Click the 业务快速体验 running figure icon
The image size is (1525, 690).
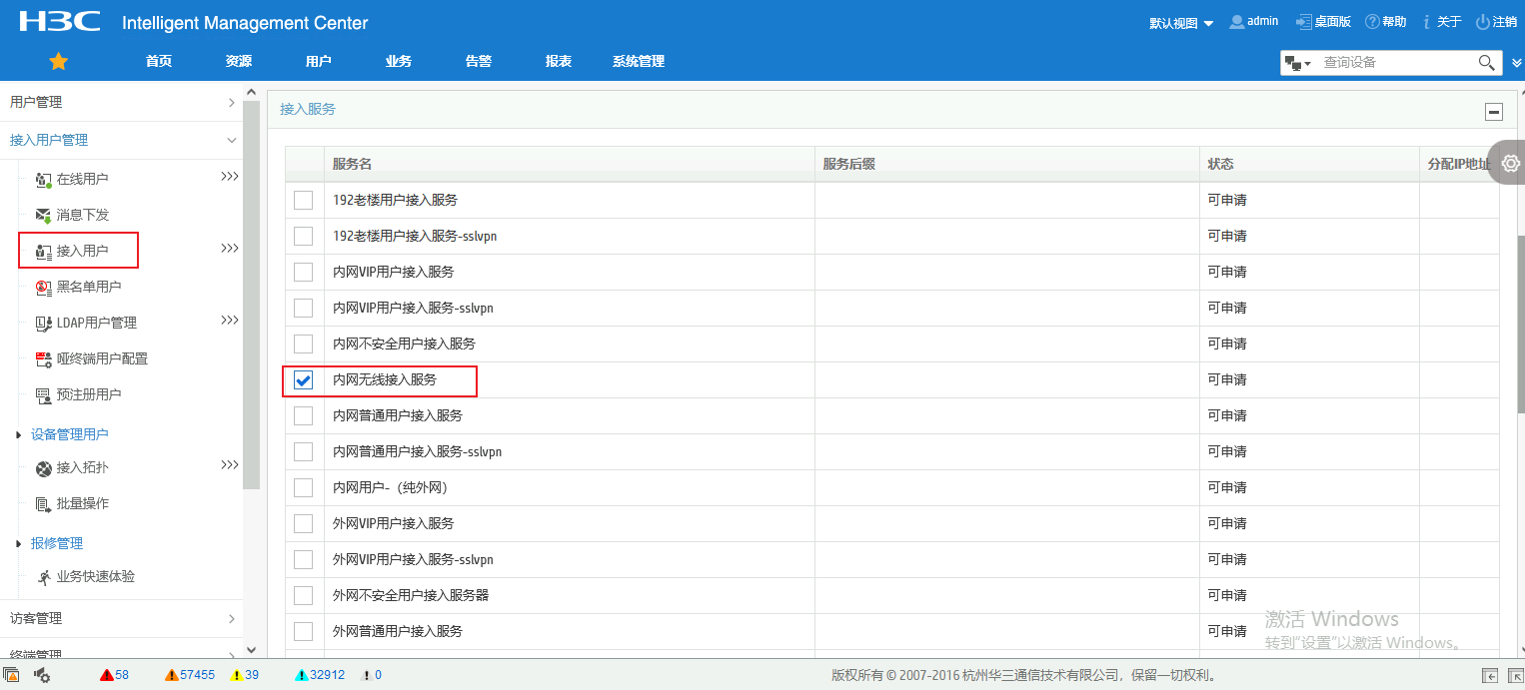tap(43, 577)
